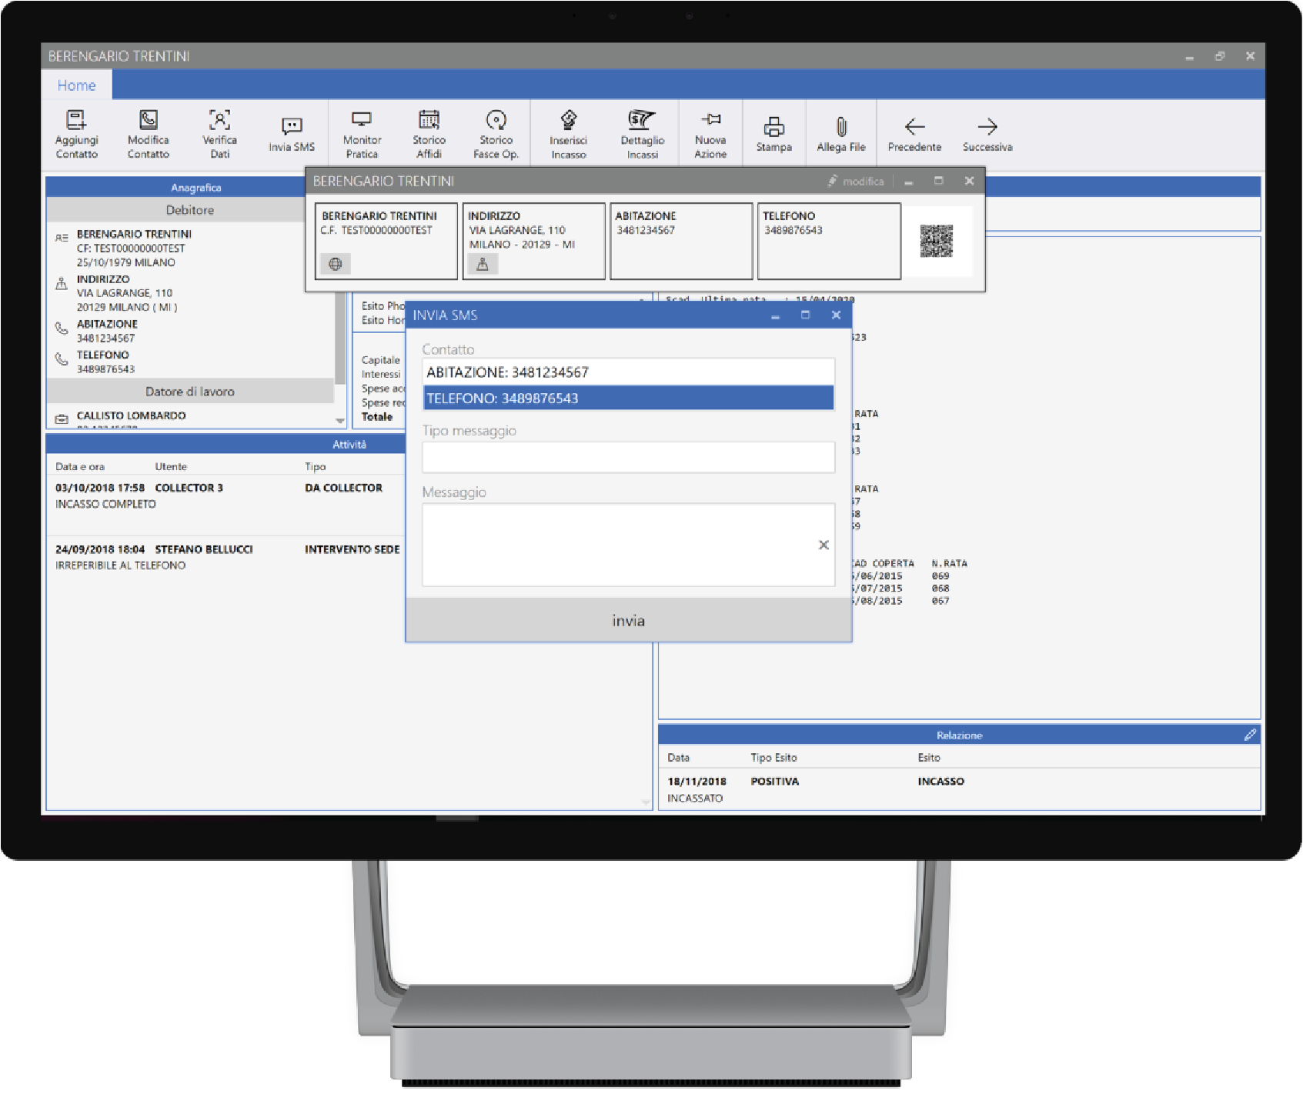Open Monitor Pratica
Image resolution: width=1303 pixels, height=1104 pixels.
[362, 133]
